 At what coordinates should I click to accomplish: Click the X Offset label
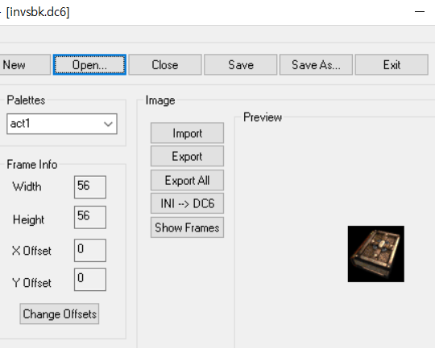pyautogui.click(x=31, y=251)
